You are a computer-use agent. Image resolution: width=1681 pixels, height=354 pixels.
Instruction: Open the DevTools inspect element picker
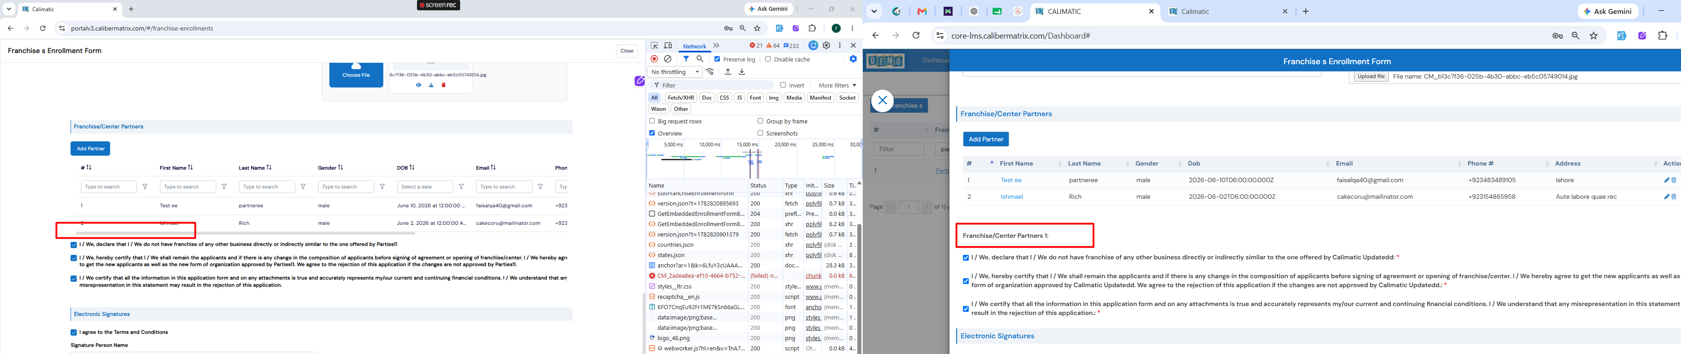[654, 46]
